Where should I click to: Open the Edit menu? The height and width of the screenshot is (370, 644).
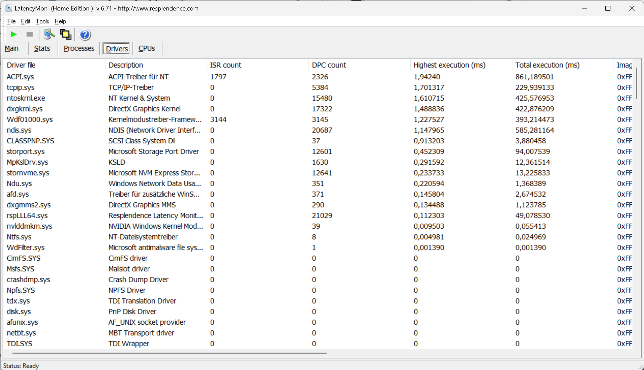pos(25,21)
